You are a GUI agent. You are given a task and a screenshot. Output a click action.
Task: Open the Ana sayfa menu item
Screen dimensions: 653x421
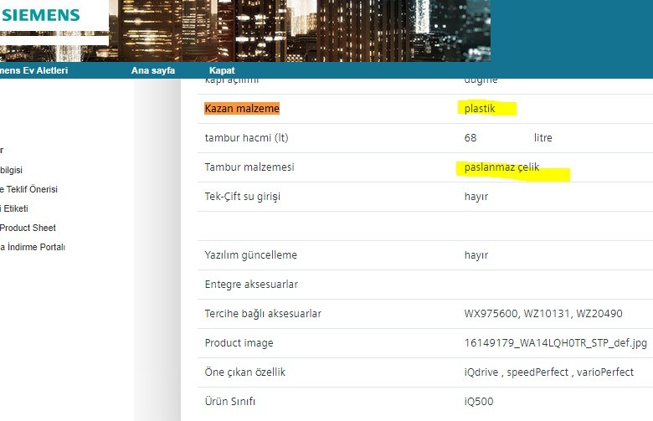[x=153, y=70]
